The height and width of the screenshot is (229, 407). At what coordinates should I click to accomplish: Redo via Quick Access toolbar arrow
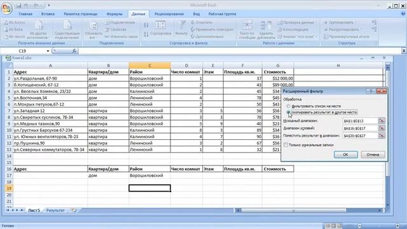point(36,5)
